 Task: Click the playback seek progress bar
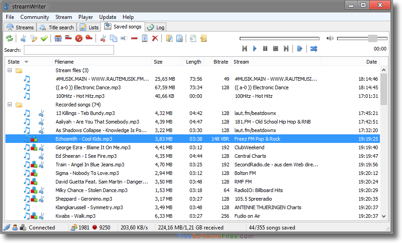tap(279, 38)
